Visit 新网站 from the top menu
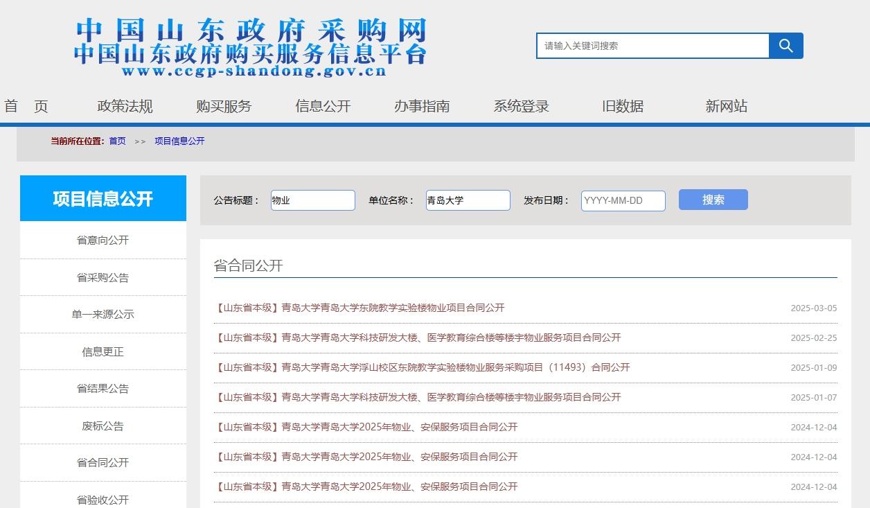Viewport: 870px width, 508px height. [x=725, y=106]
